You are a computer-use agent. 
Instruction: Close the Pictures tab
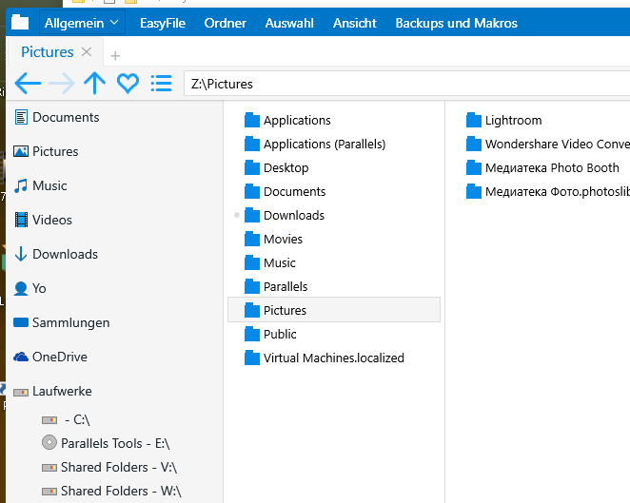[x=87, y=51]
